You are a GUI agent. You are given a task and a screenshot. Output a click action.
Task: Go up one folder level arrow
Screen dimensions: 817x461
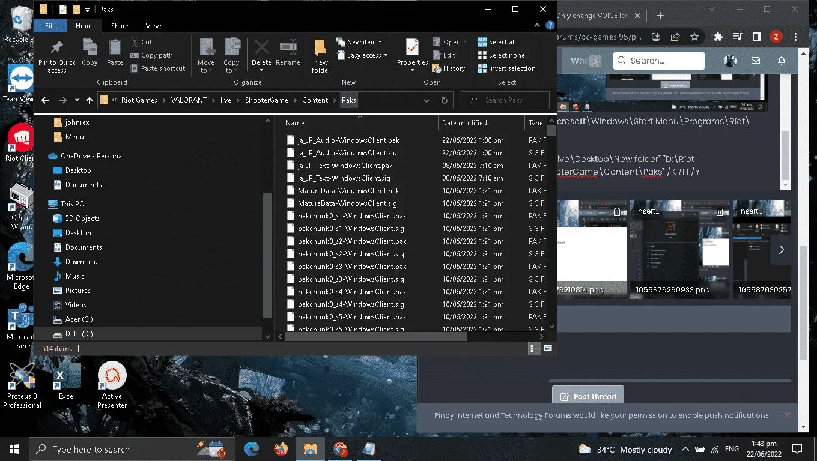90,100
